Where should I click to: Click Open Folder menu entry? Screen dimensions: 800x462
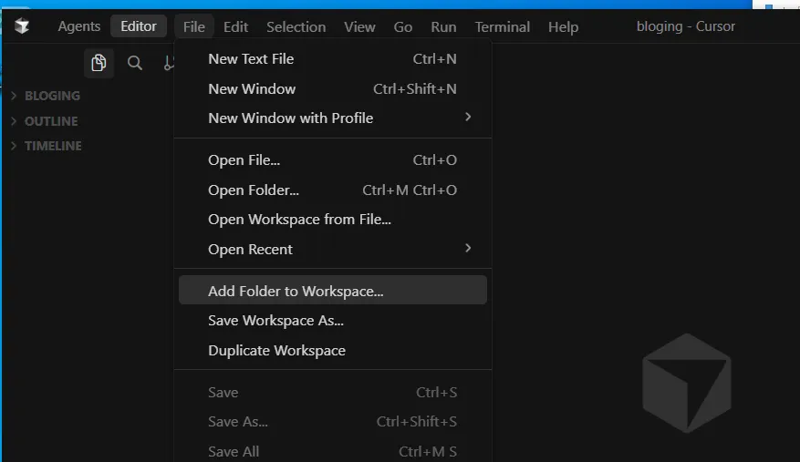click(x=254, y=190)
